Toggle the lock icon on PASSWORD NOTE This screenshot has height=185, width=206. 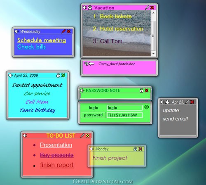click(x=141, y=90)
